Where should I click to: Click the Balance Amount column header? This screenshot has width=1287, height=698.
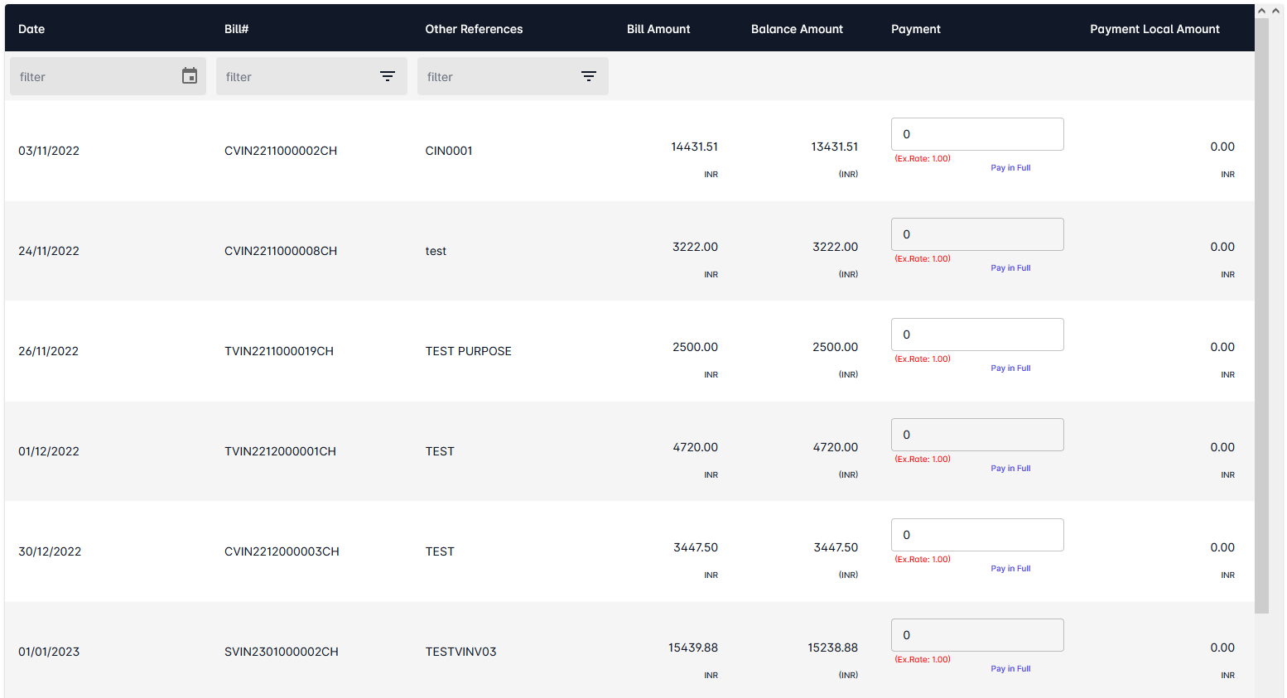[x=796, y=29]
